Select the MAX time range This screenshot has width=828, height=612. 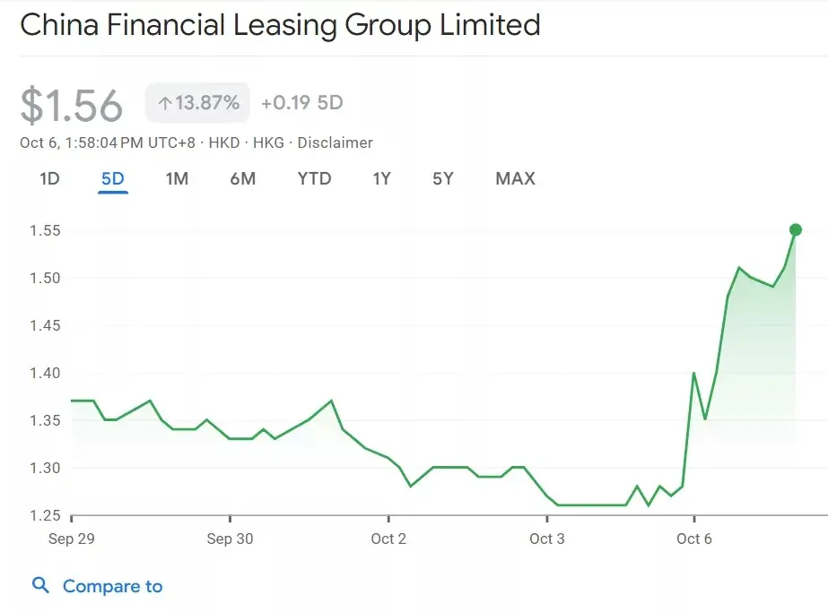(515, 178)
